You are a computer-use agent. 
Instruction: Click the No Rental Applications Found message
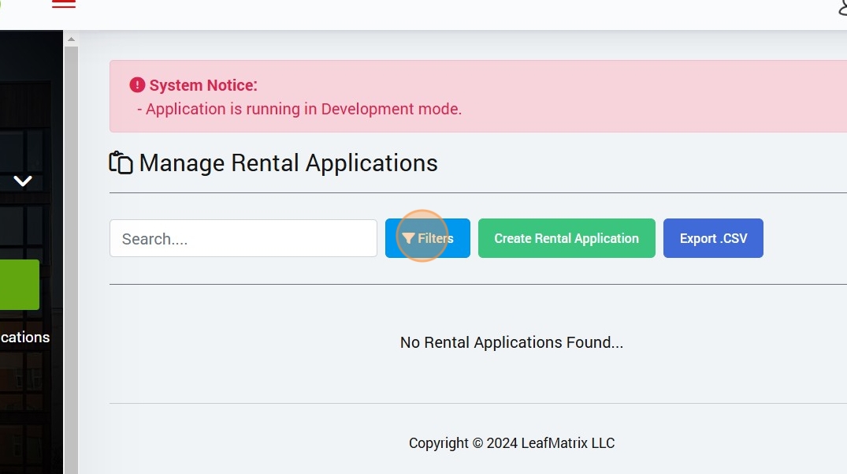[x=511, y=342]
